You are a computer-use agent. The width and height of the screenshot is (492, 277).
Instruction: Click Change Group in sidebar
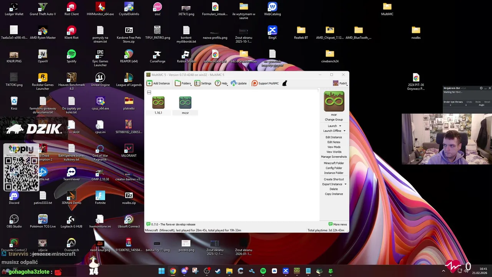[x=334, y=120]
